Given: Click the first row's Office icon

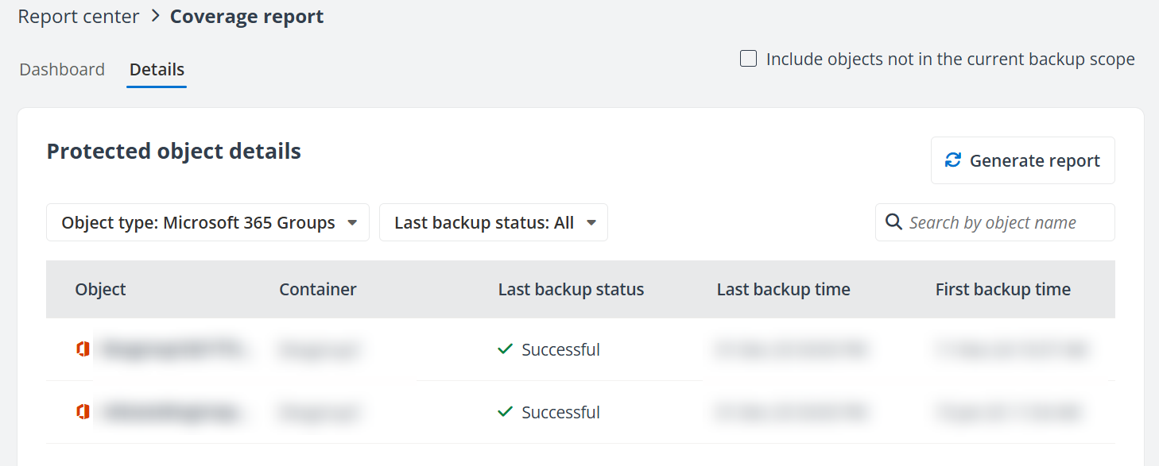Looking at the screenshot, I should point(83,349).
